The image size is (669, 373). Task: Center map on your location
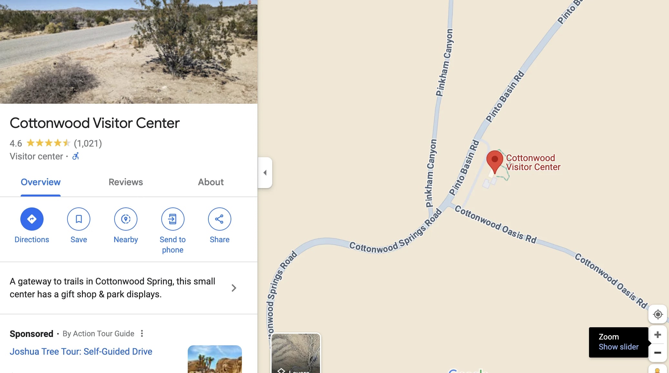click(658, 314)
